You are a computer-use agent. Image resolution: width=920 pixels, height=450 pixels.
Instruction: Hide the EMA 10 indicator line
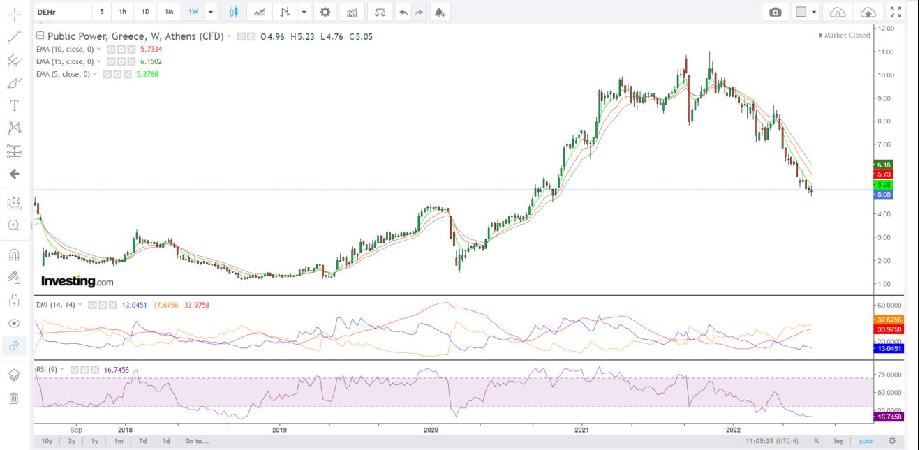coord(110,50)
